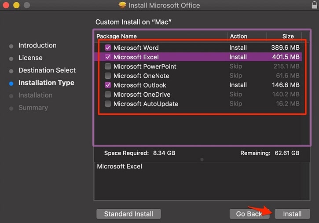Select the Microsoft OneNote row name
The width and height of the screenshot is (319, 223).
pos(141,76)
